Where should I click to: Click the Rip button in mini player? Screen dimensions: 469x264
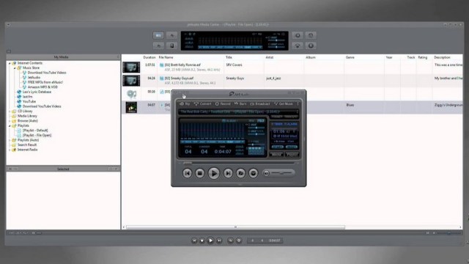click(185, 104)
